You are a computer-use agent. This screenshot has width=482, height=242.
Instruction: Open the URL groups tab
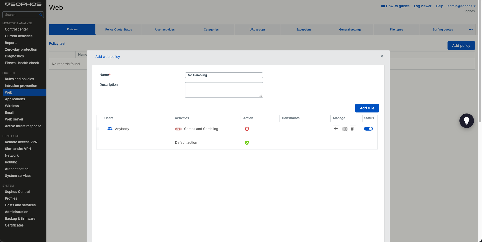point(257,29)
